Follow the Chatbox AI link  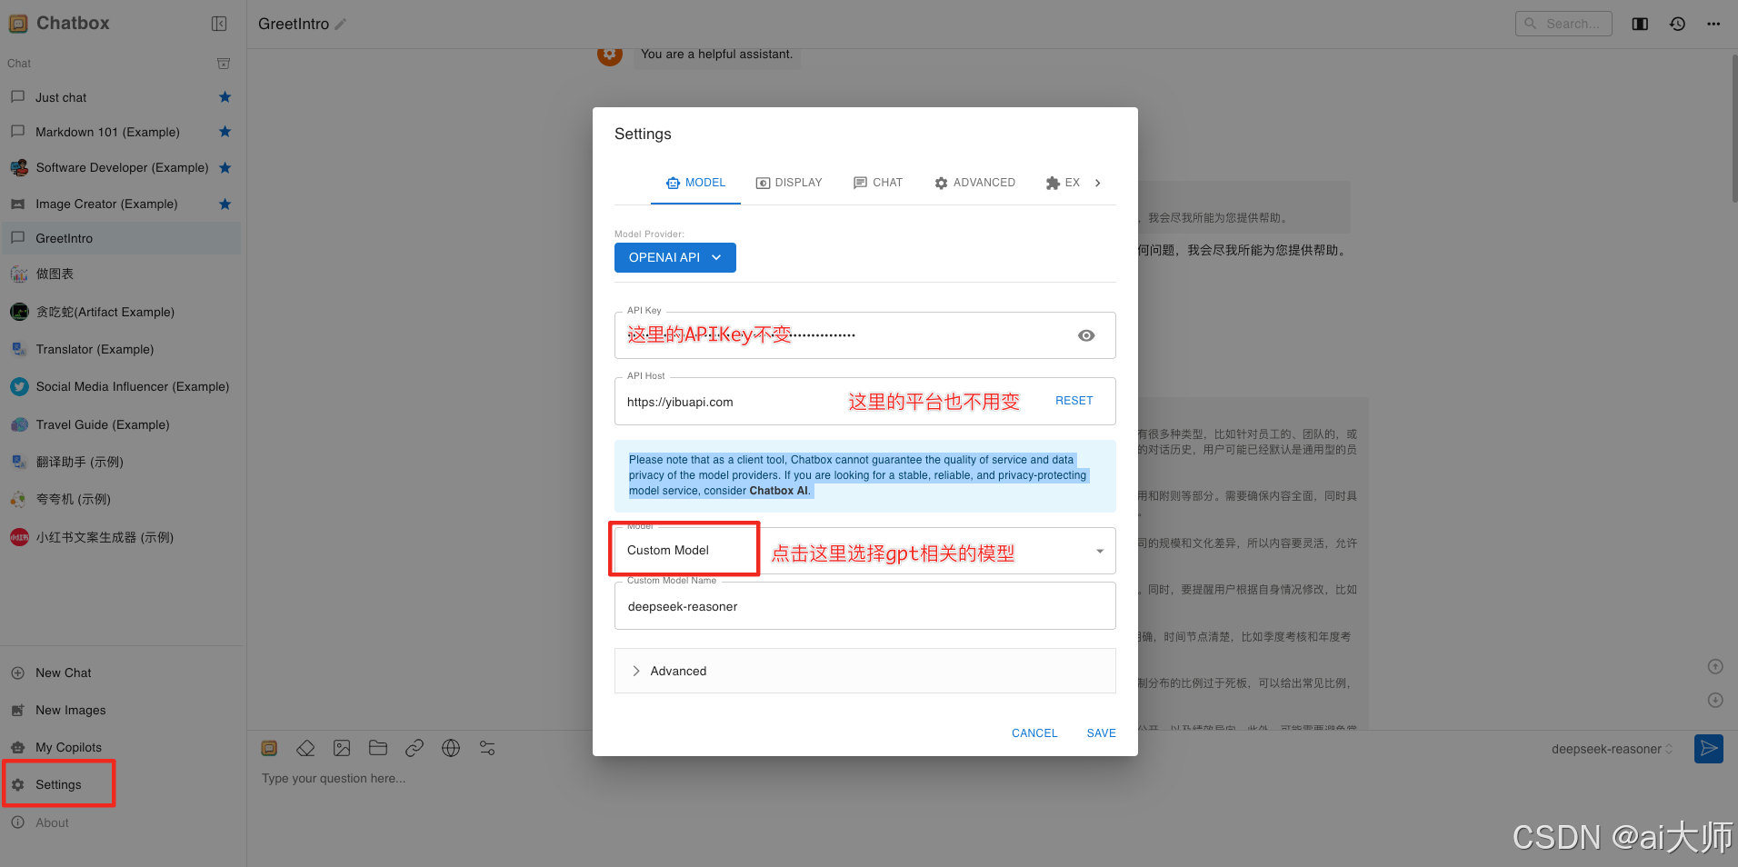[778, 491]
